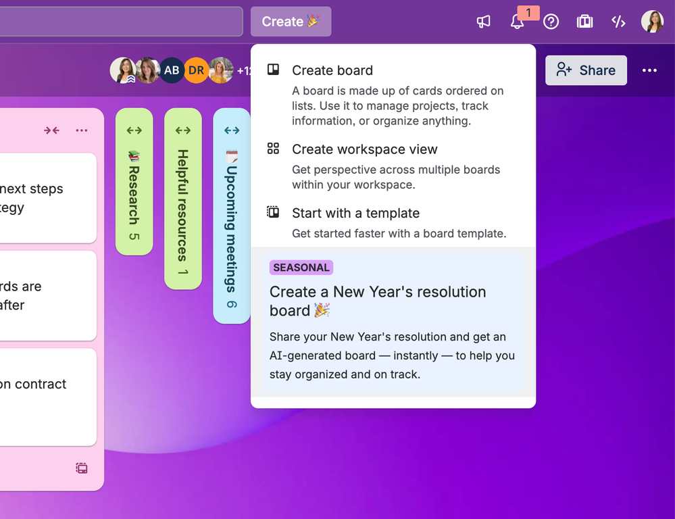This screenshot has height=519, width=675.
Task: Expand the Research list
Action: click(x=134, y=130)
